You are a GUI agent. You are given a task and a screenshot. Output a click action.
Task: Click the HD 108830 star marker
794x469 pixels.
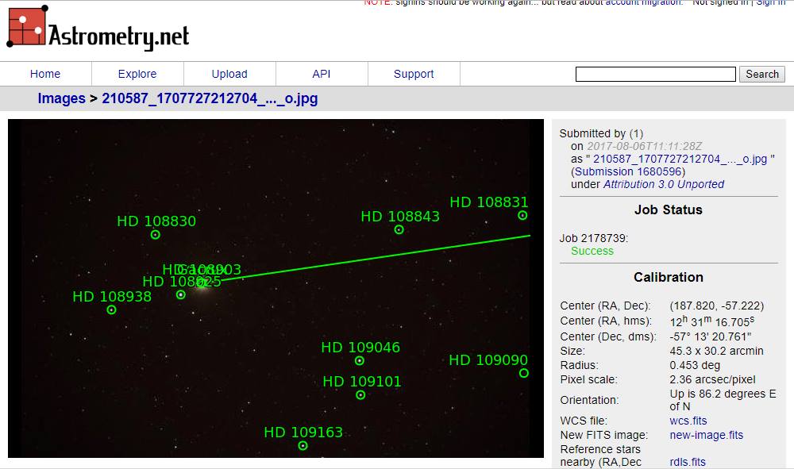tap(156, 234)
